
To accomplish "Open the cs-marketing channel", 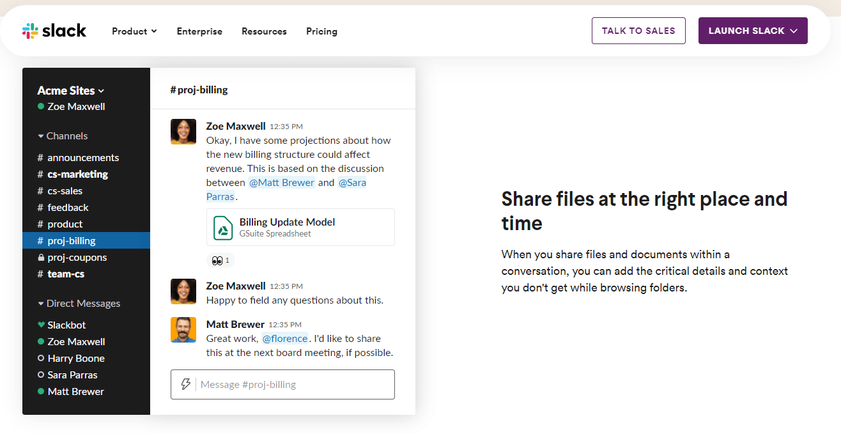I will 86,174.
